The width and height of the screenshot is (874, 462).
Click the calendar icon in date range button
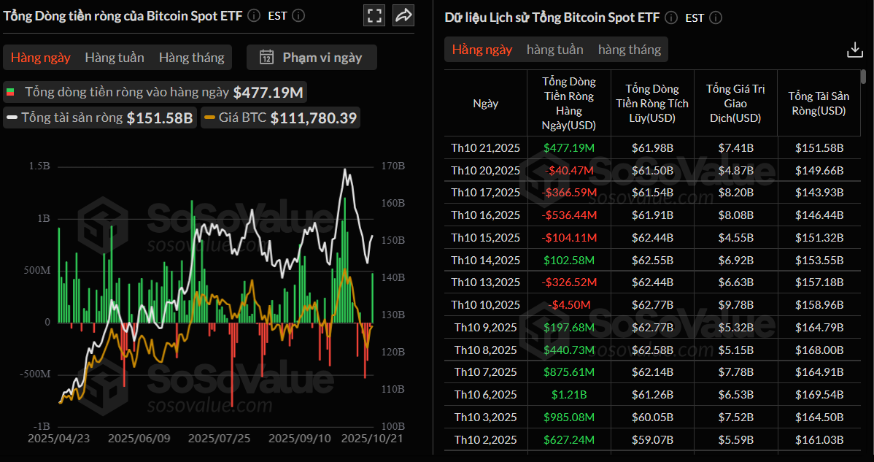[x=267, y=57]
